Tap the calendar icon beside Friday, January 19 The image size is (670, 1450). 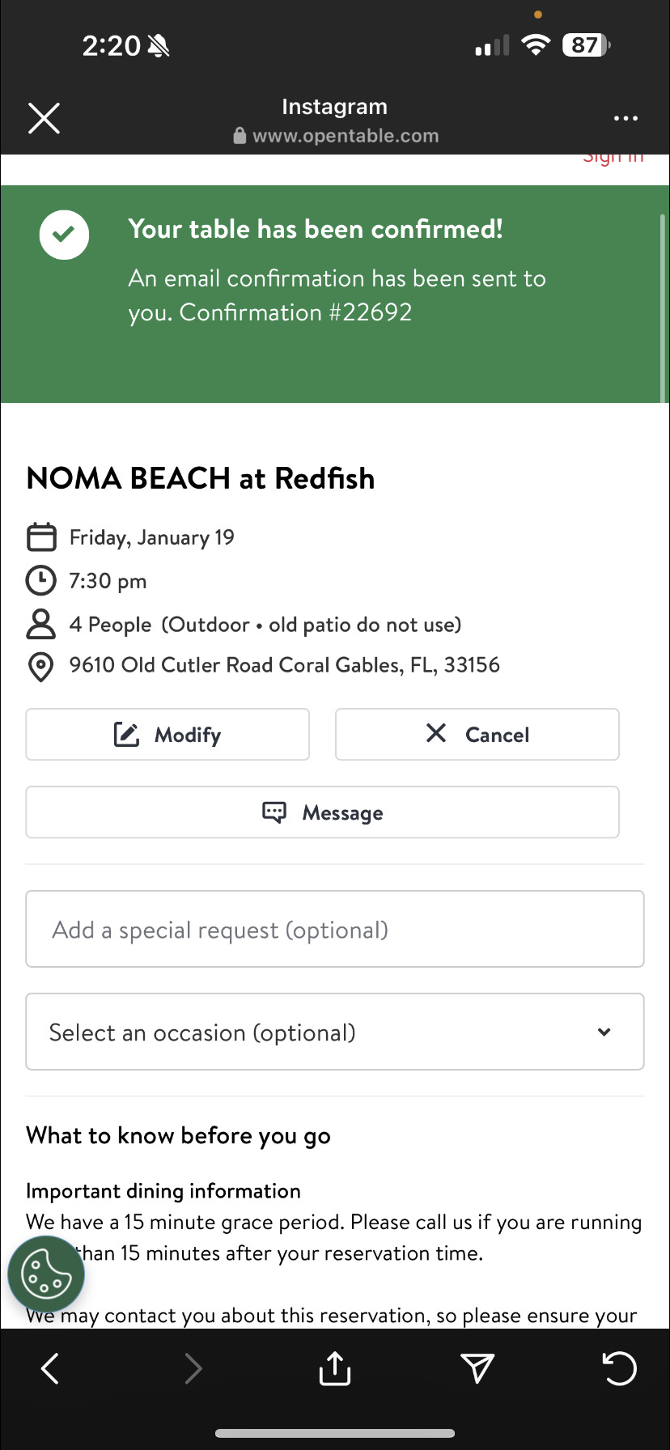[x=41, y=537]
